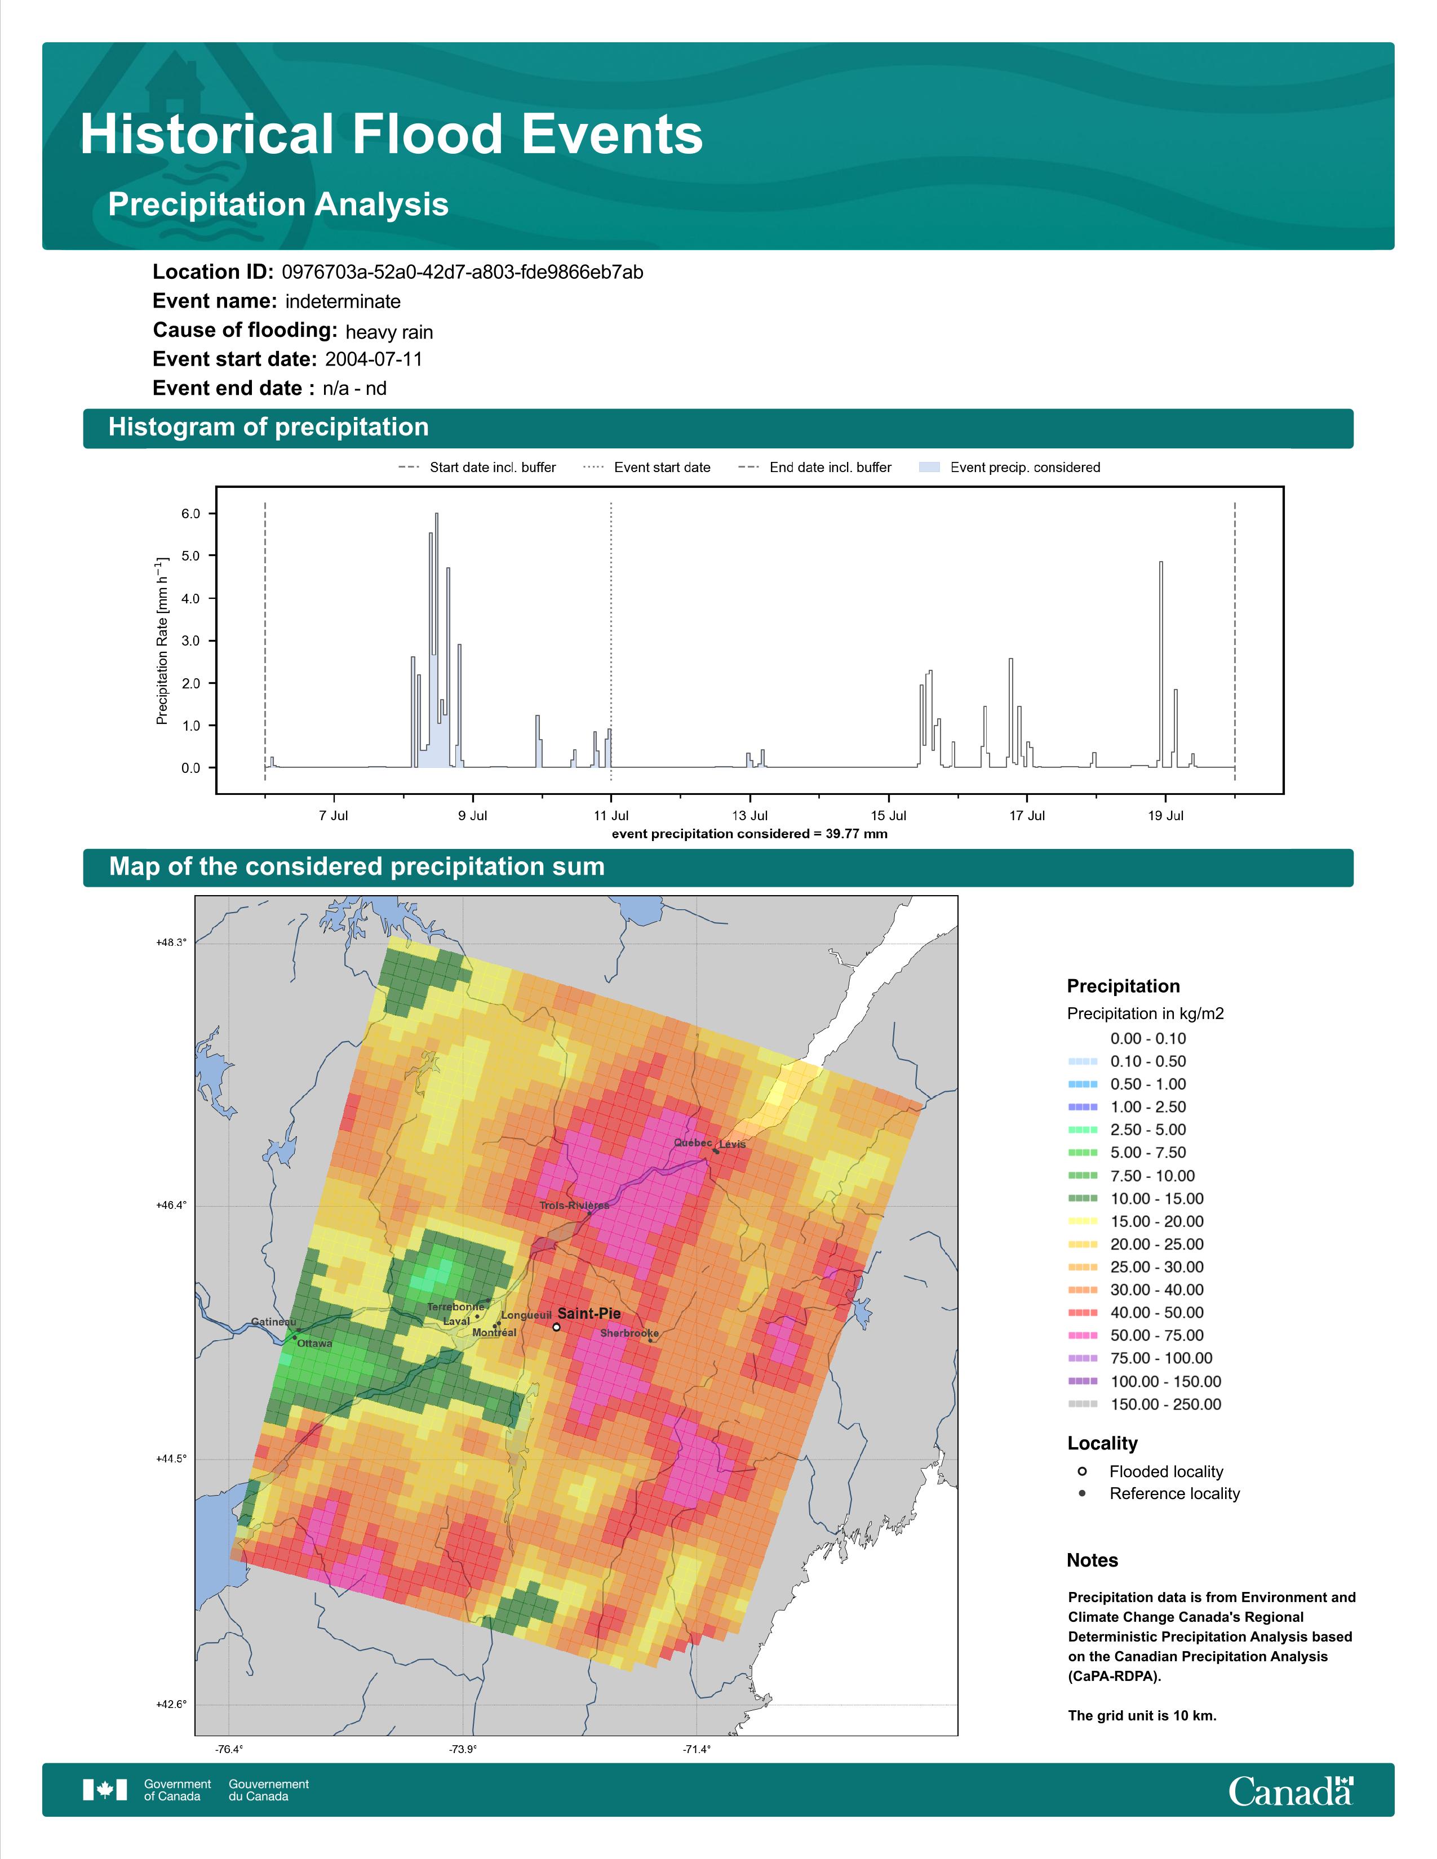Screen dimensions: 1437x1859
Task: Click the Location ID value text
Action: click(x=462, y=273)
